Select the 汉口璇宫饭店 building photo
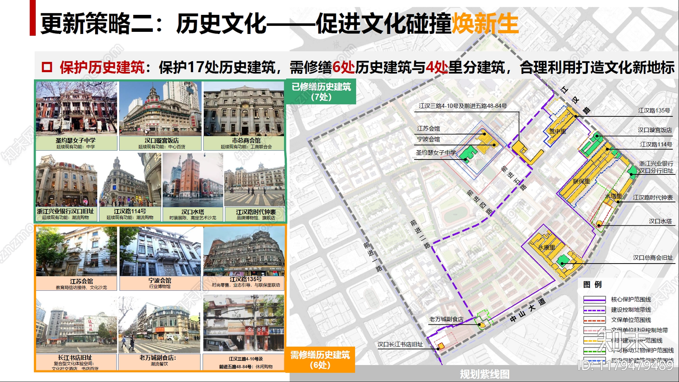 [x=160, y=108]
